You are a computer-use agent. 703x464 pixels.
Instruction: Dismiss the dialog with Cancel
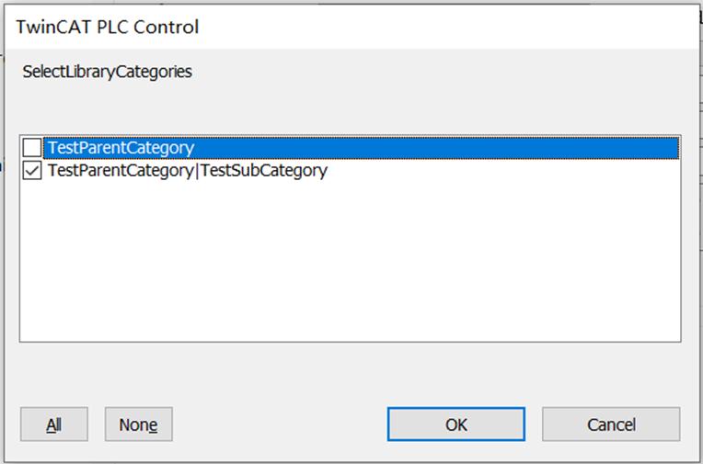coord(611,424)
